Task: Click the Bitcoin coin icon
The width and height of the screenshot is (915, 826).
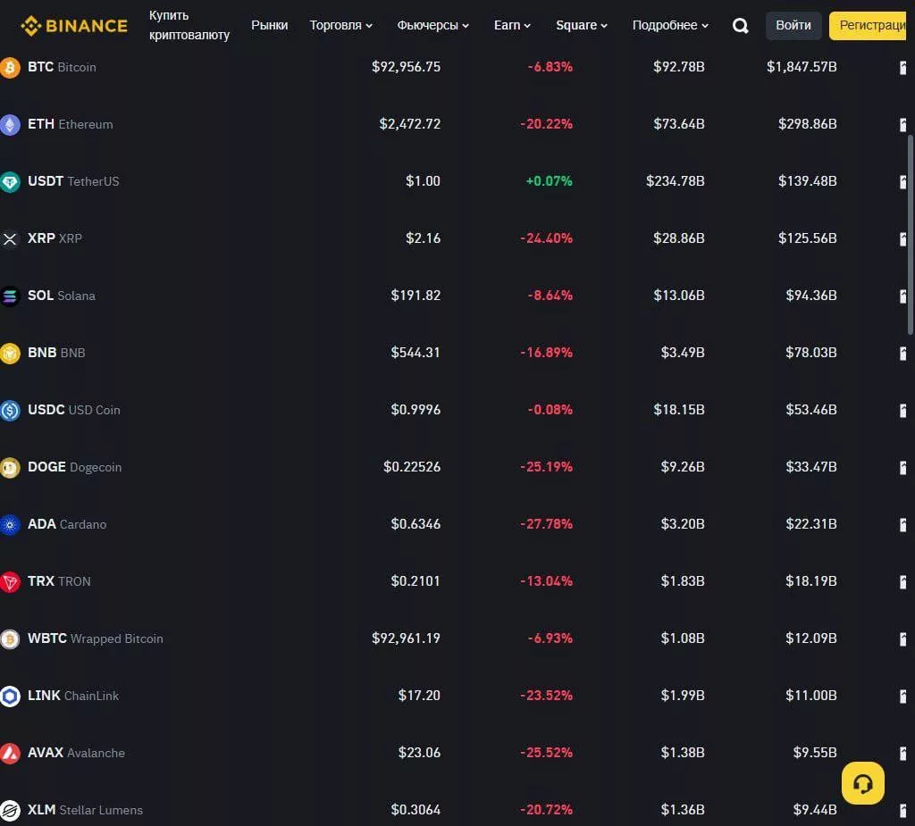Action: 10,68
